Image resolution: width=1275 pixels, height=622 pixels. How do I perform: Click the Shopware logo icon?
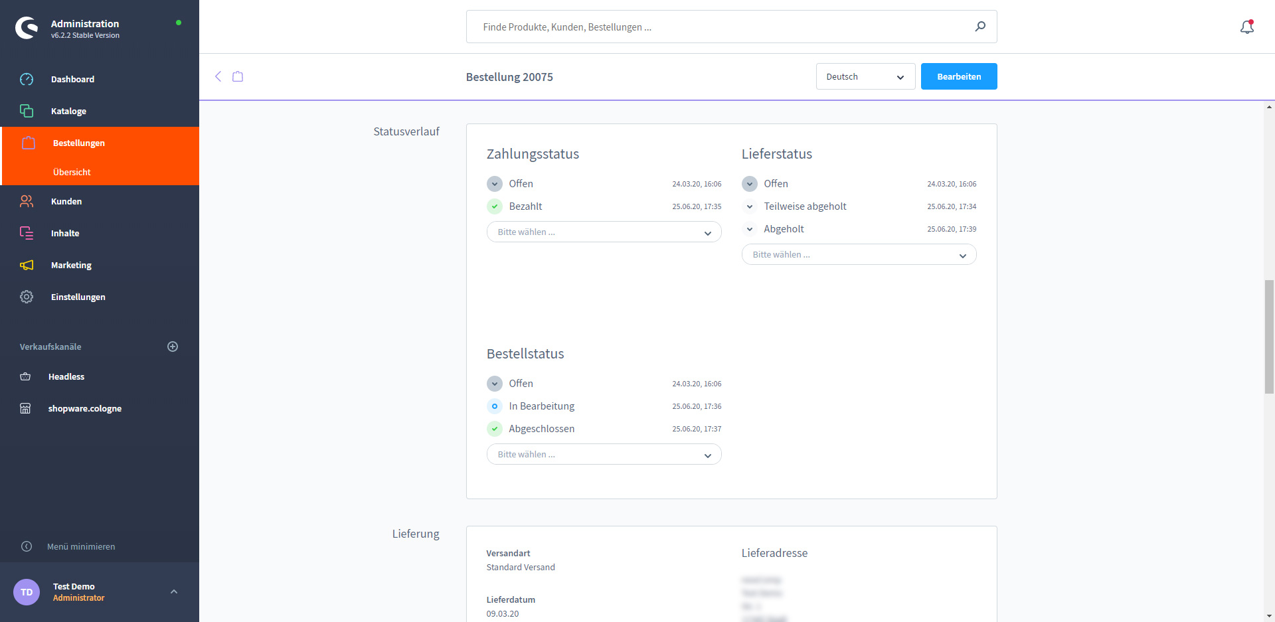(27, 28)
